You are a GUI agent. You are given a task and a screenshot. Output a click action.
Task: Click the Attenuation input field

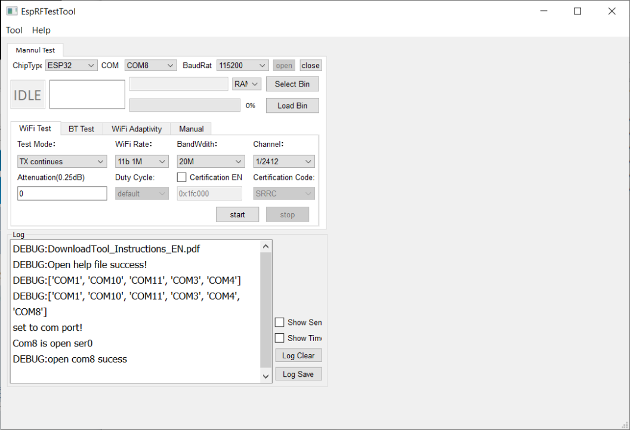coord(62,193)
